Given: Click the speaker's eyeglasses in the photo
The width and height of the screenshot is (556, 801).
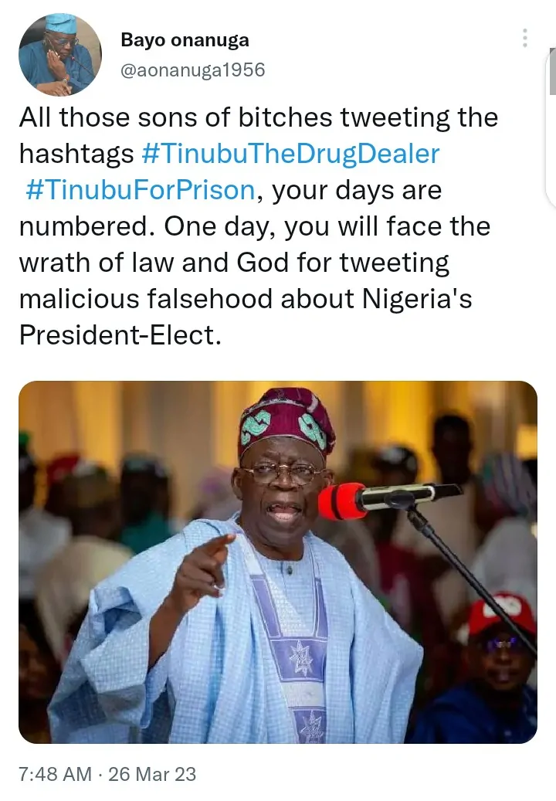Looking at the screenshot, I should coord(283,473).
